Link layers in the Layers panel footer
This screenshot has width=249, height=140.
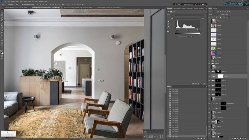pos(230,139)
